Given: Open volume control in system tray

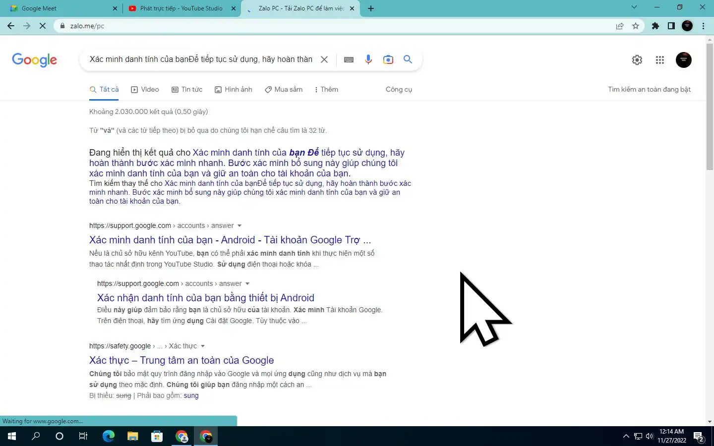Looking at the screenshot, I should tap(650, 436).
